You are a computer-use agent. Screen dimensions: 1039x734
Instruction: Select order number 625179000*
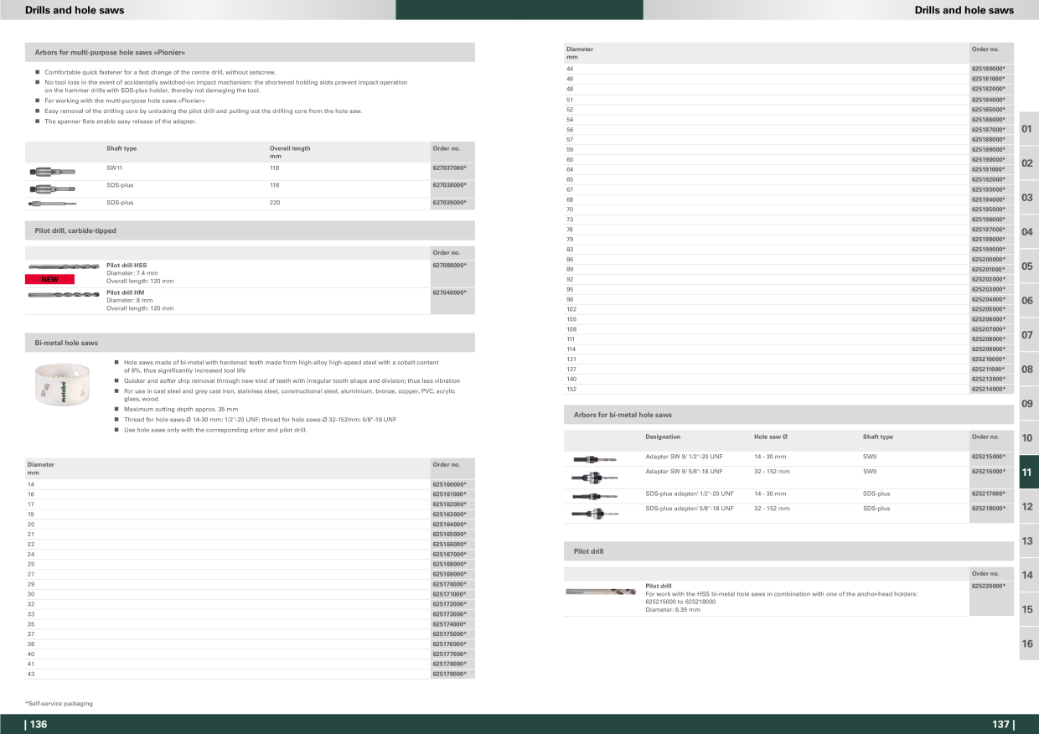(449, 674)
